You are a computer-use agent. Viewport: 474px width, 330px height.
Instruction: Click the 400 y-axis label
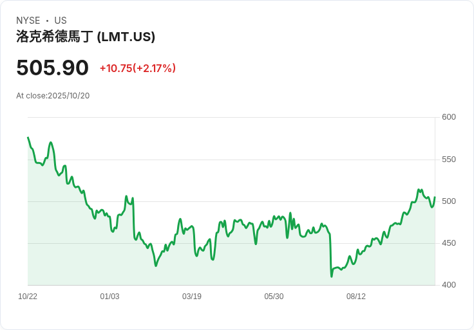click(448, 285)
